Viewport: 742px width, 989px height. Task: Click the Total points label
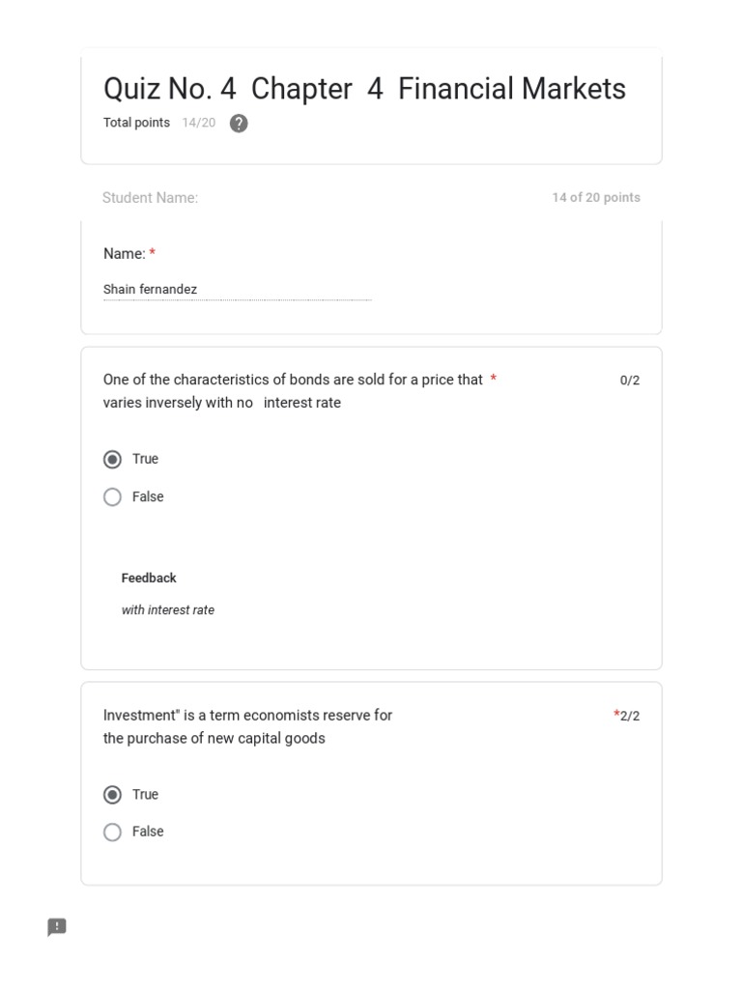(x=136, y=123)
